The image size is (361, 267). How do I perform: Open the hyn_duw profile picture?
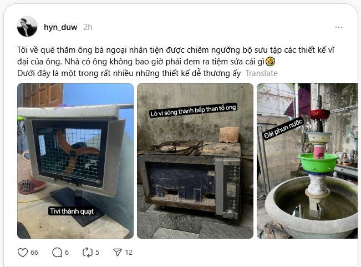pos(27,27)
